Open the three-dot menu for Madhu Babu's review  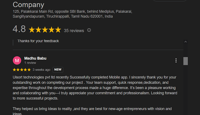[x=176, y=61]
